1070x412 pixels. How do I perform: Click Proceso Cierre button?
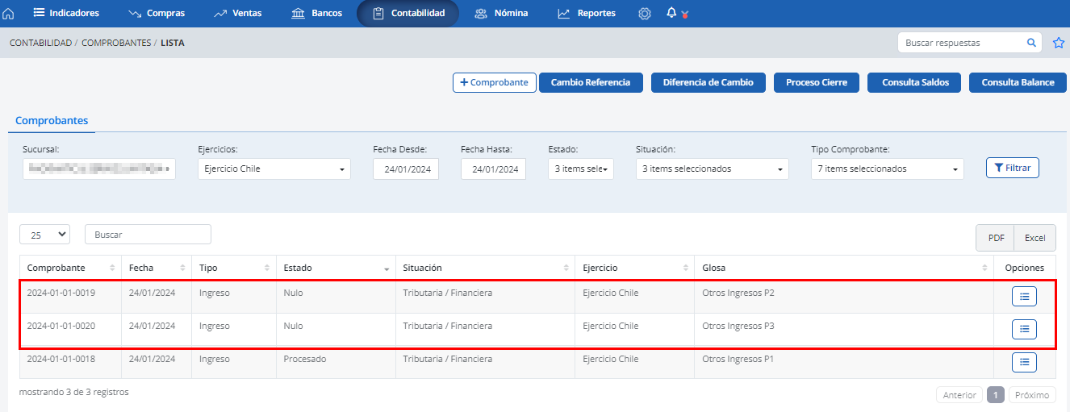click(817, 82)
